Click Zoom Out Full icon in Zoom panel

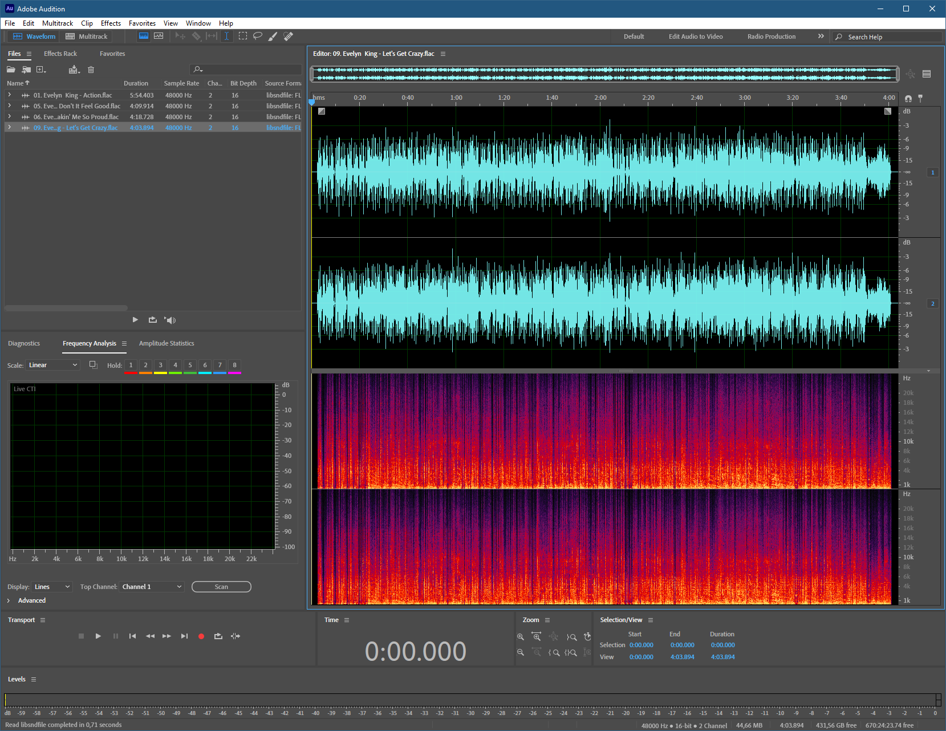[x=554, y=637]
